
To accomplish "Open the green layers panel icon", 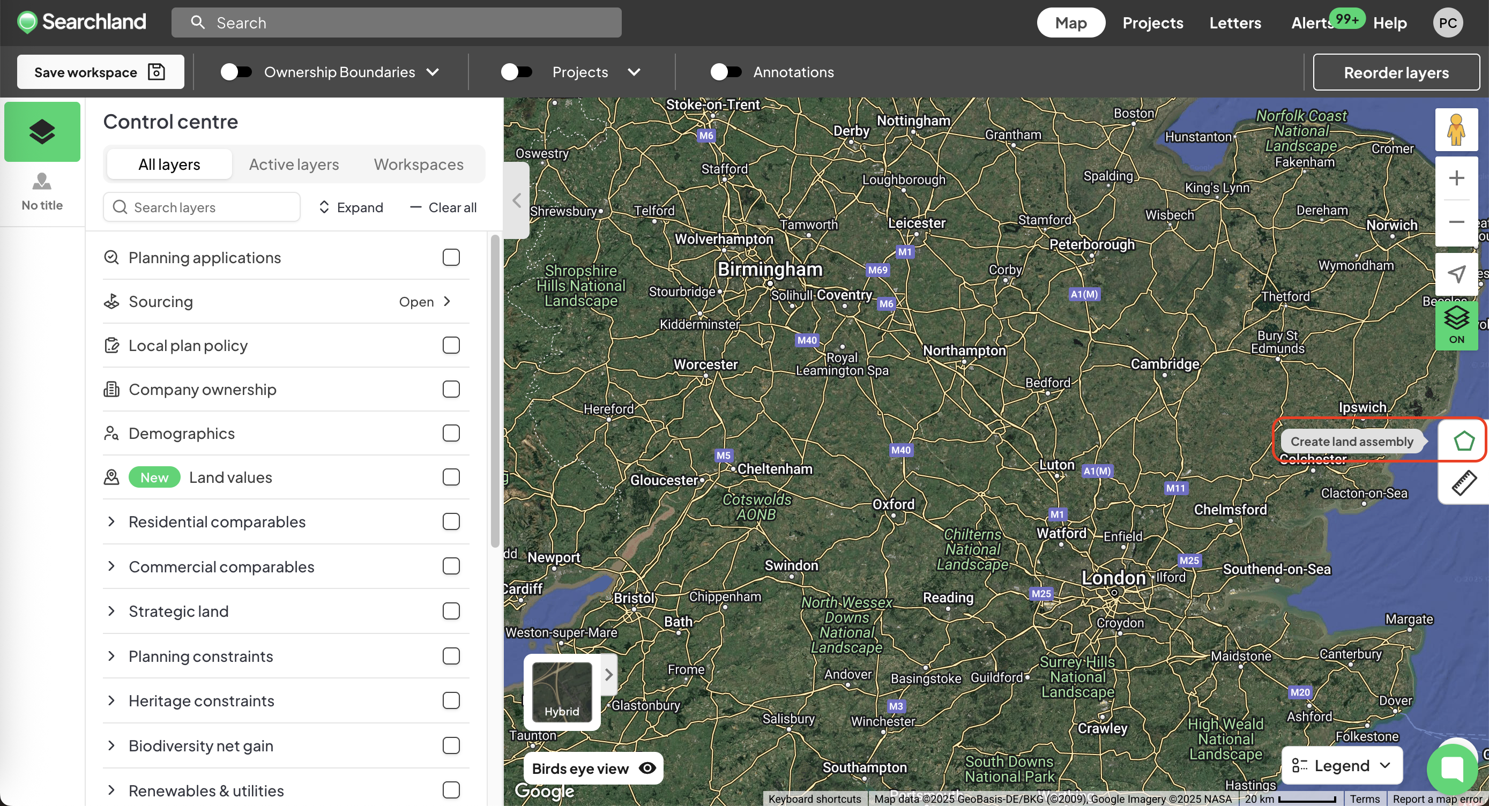I will point(42,132).
